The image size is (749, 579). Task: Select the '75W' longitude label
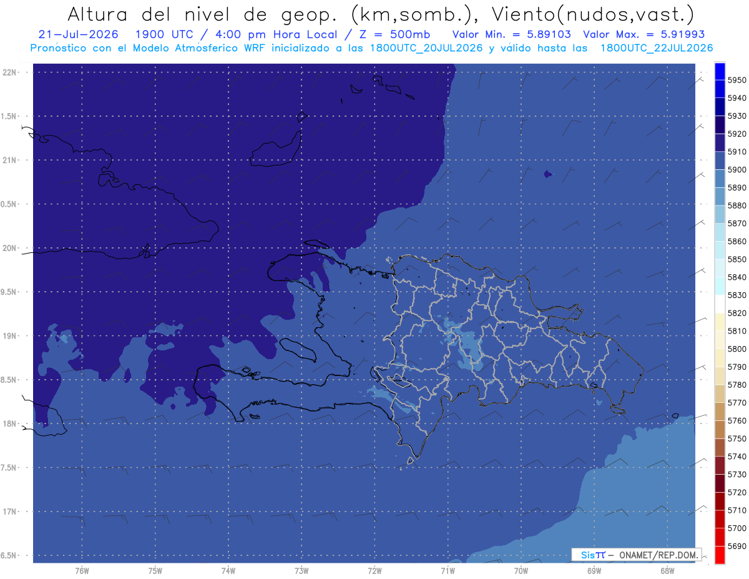click(155, 572)
